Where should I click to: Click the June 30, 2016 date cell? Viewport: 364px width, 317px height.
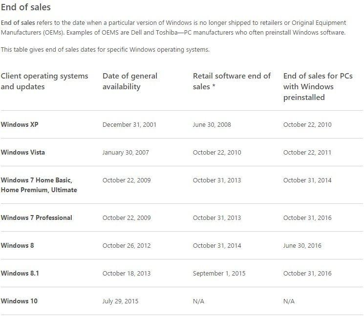tap(302, 246)
